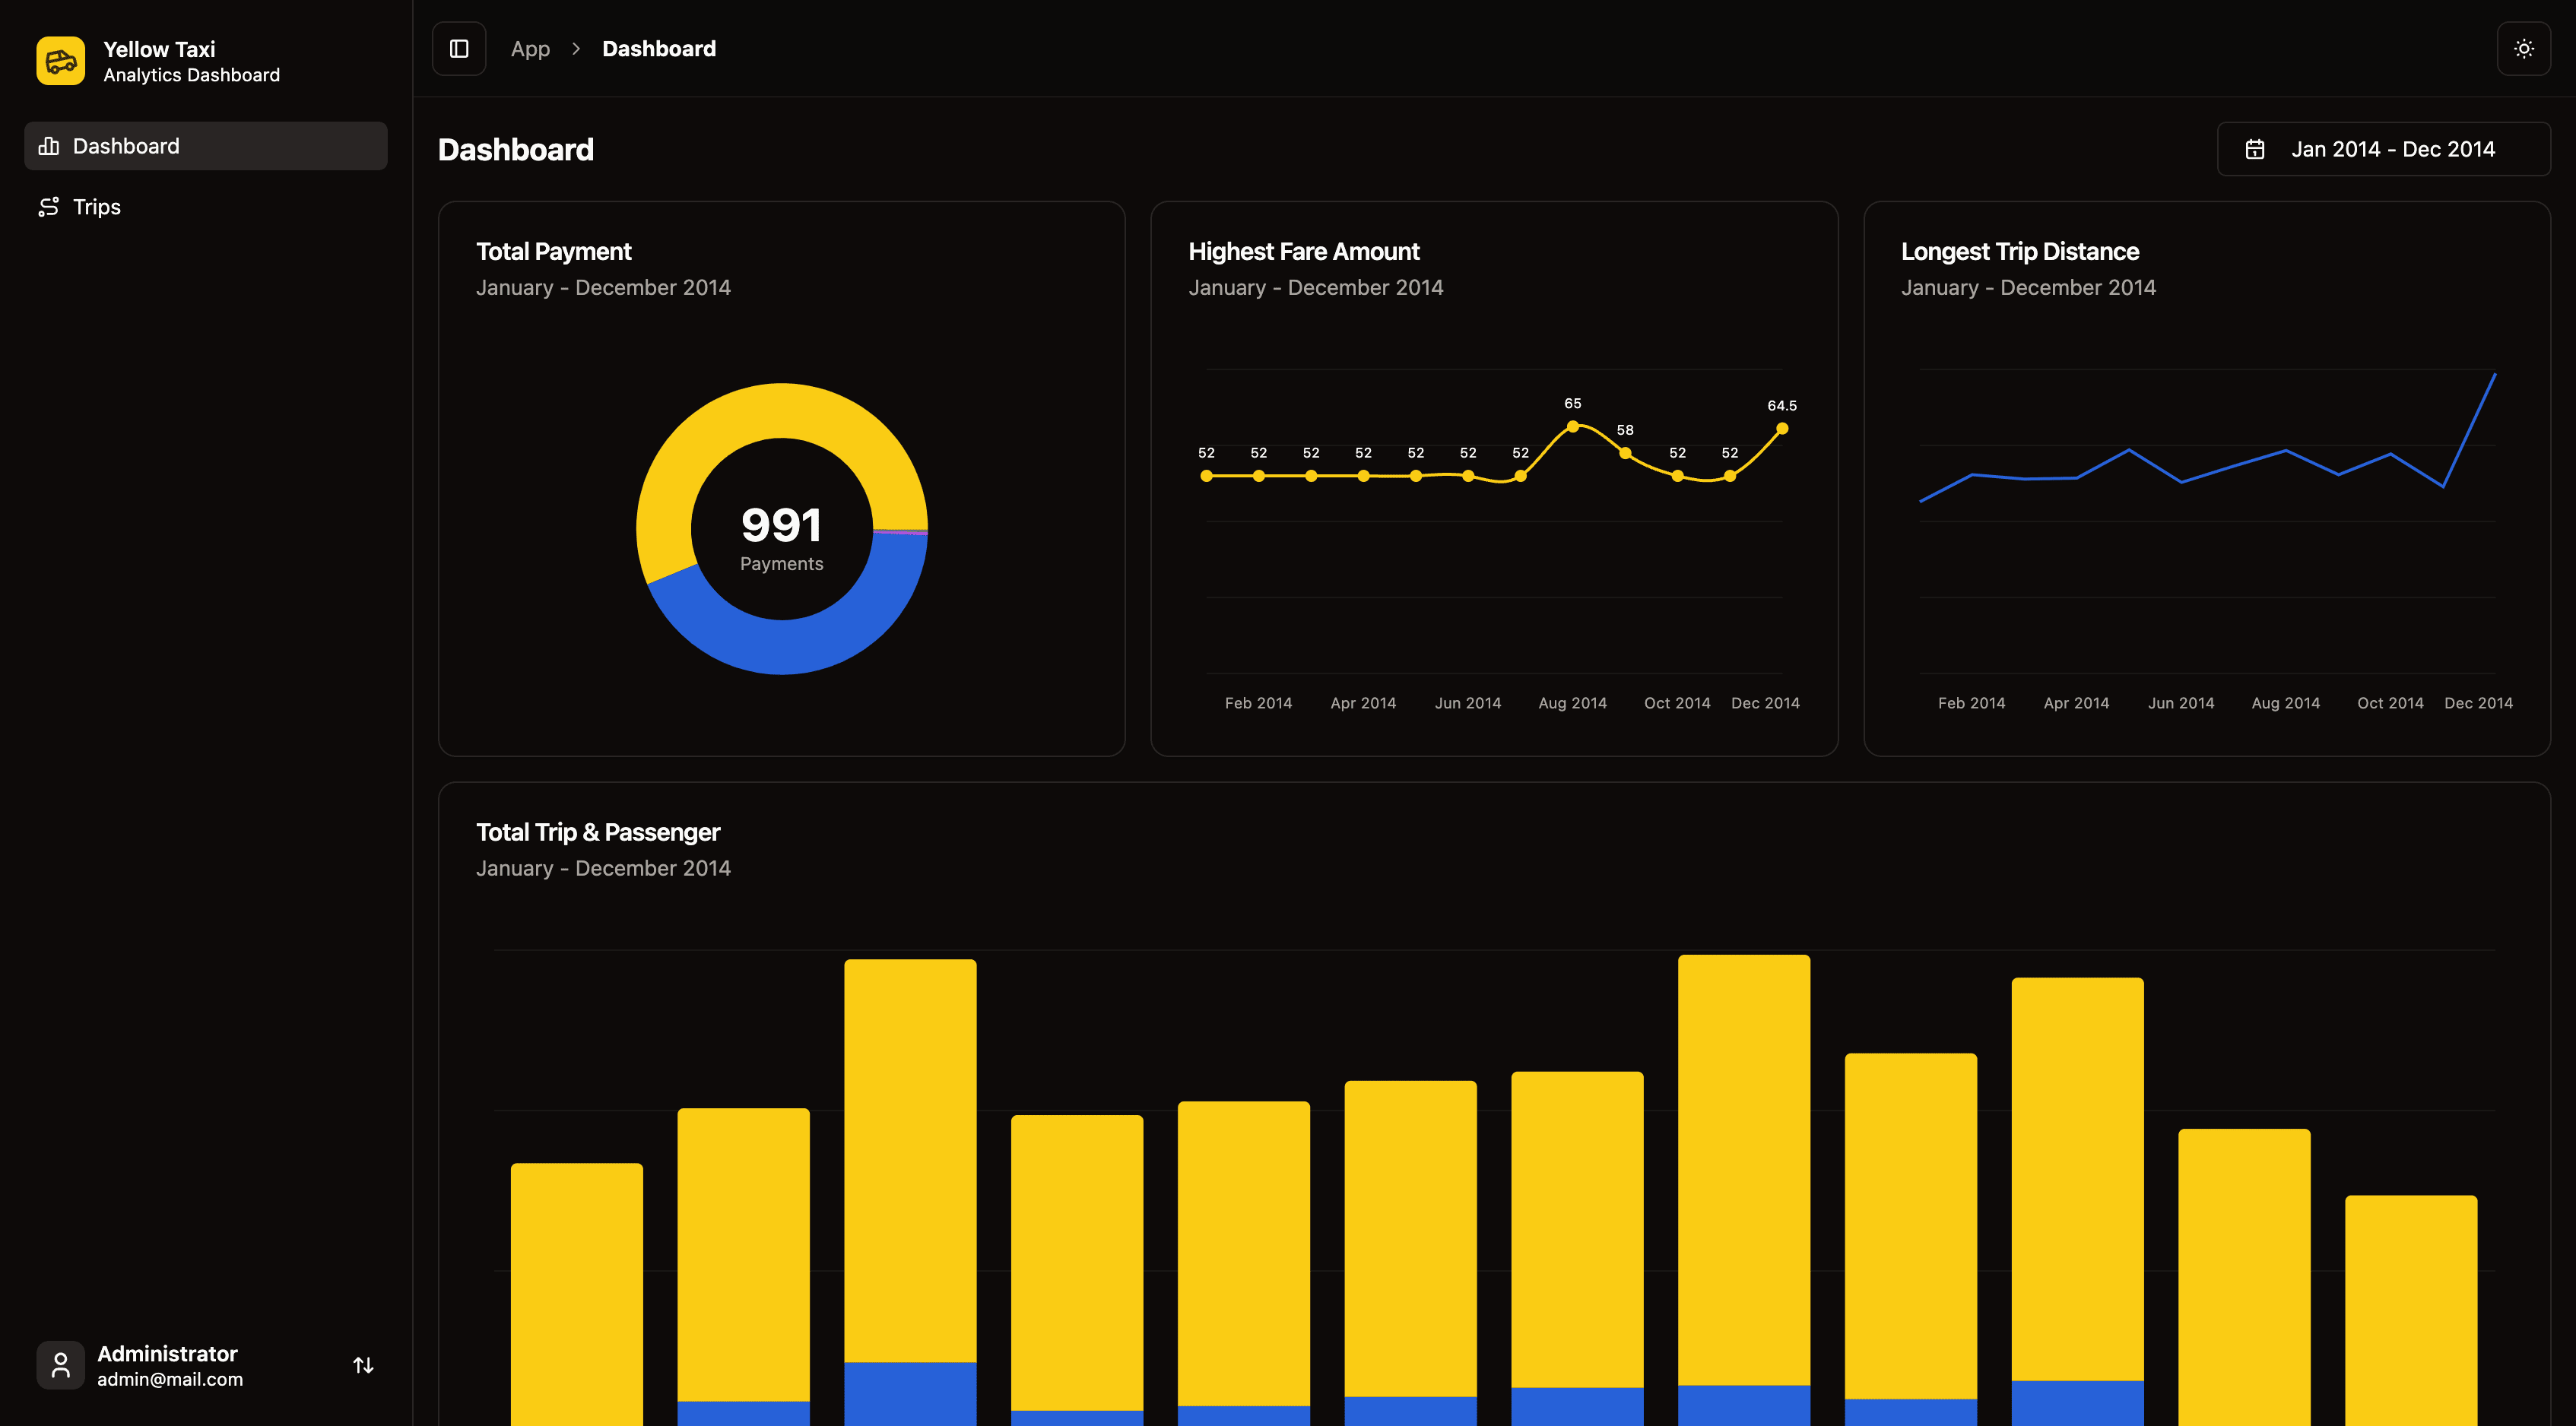Screen dimensions: 2576x1426
Task: Click the Dashboard breadcrumb label
Action: pyautogui.click(x=659, y=49)
